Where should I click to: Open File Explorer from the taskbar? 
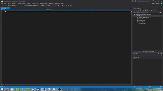12,89
